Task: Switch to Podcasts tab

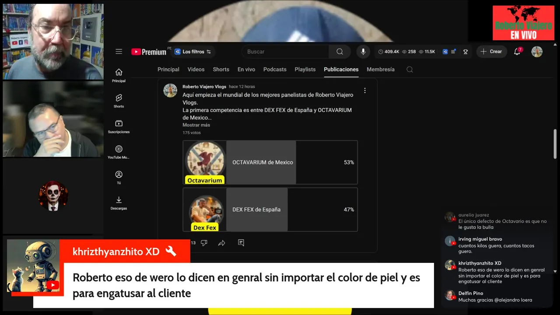Action: 275,70
